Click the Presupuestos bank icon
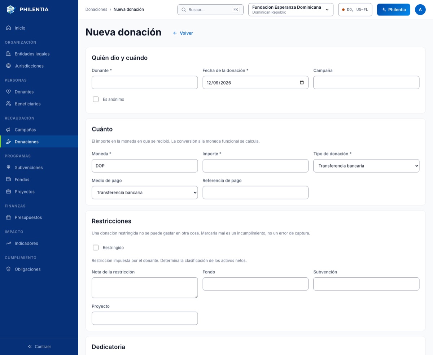The width and height of the screenshot is (433, 355). click(x=8, y=217)
